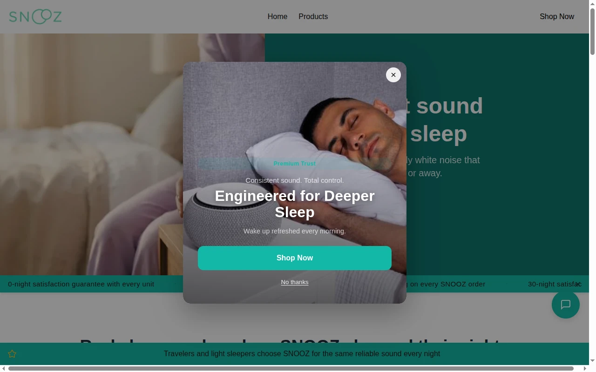Click Shop Now in the header
Screen dimensions: 596x372
[x=557, y=17]
